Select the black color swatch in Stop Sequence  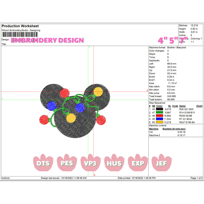tap(160, 109)
